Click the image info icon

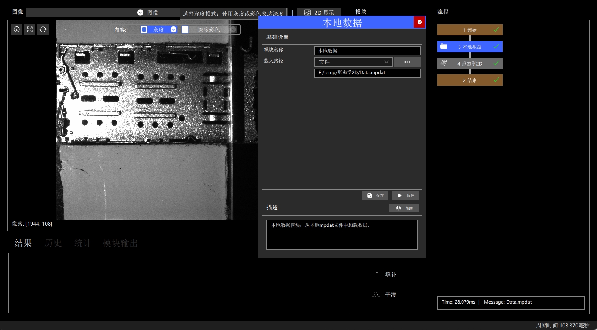(x=17, y=29)
